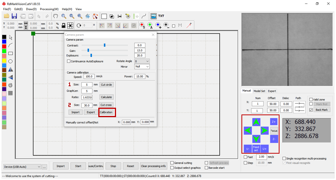The image size is (336, 180).
Task: Select the Ellipse drawing tool
Action: click(x=11, y=61)
